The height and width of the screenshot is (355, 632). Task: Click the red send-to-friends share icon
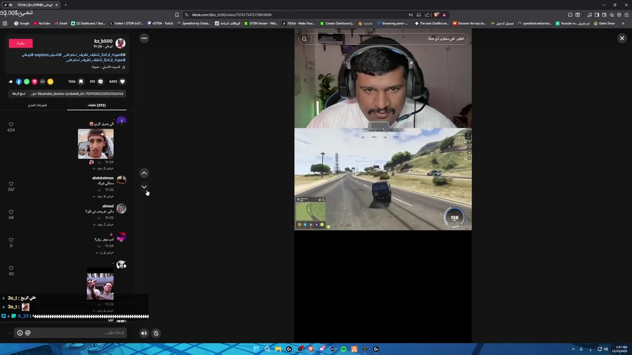(x=35, y=81)
